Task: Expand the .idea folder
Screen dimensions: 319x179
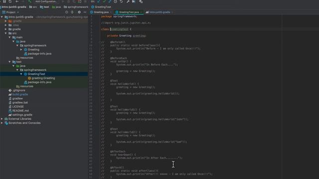Action: pos(6,25)
